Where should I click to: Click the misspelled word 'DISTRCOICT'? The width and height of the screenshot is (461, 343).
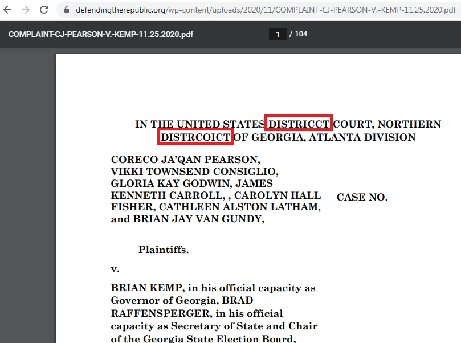click(195, 137)
